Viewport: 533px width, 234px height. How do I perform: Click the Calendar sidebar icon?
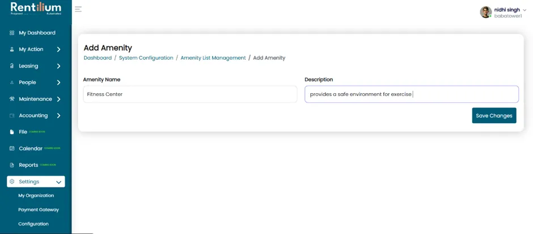point(12,148)
